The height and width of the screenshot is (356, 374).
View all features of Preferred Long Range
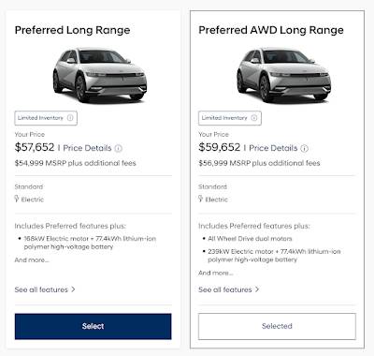(41, 289)
